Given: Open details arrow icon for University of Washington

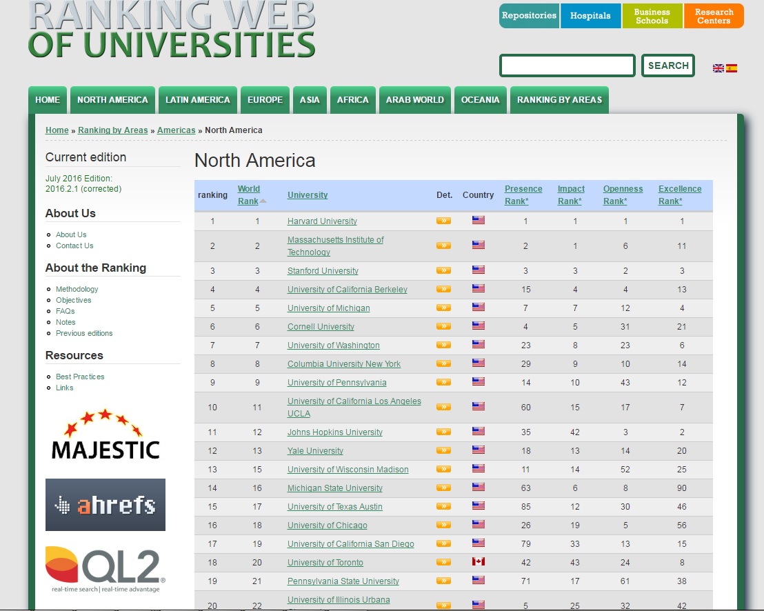Looking at the screenshot, I should (443, 345).
